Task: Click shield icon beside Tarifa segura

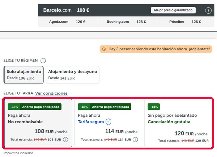Action: click(x=109, y=122)
